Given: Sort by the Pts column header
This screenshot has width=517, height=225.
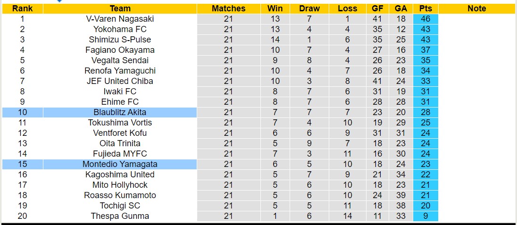Looking at the screenshot, I should coord(425,8).
